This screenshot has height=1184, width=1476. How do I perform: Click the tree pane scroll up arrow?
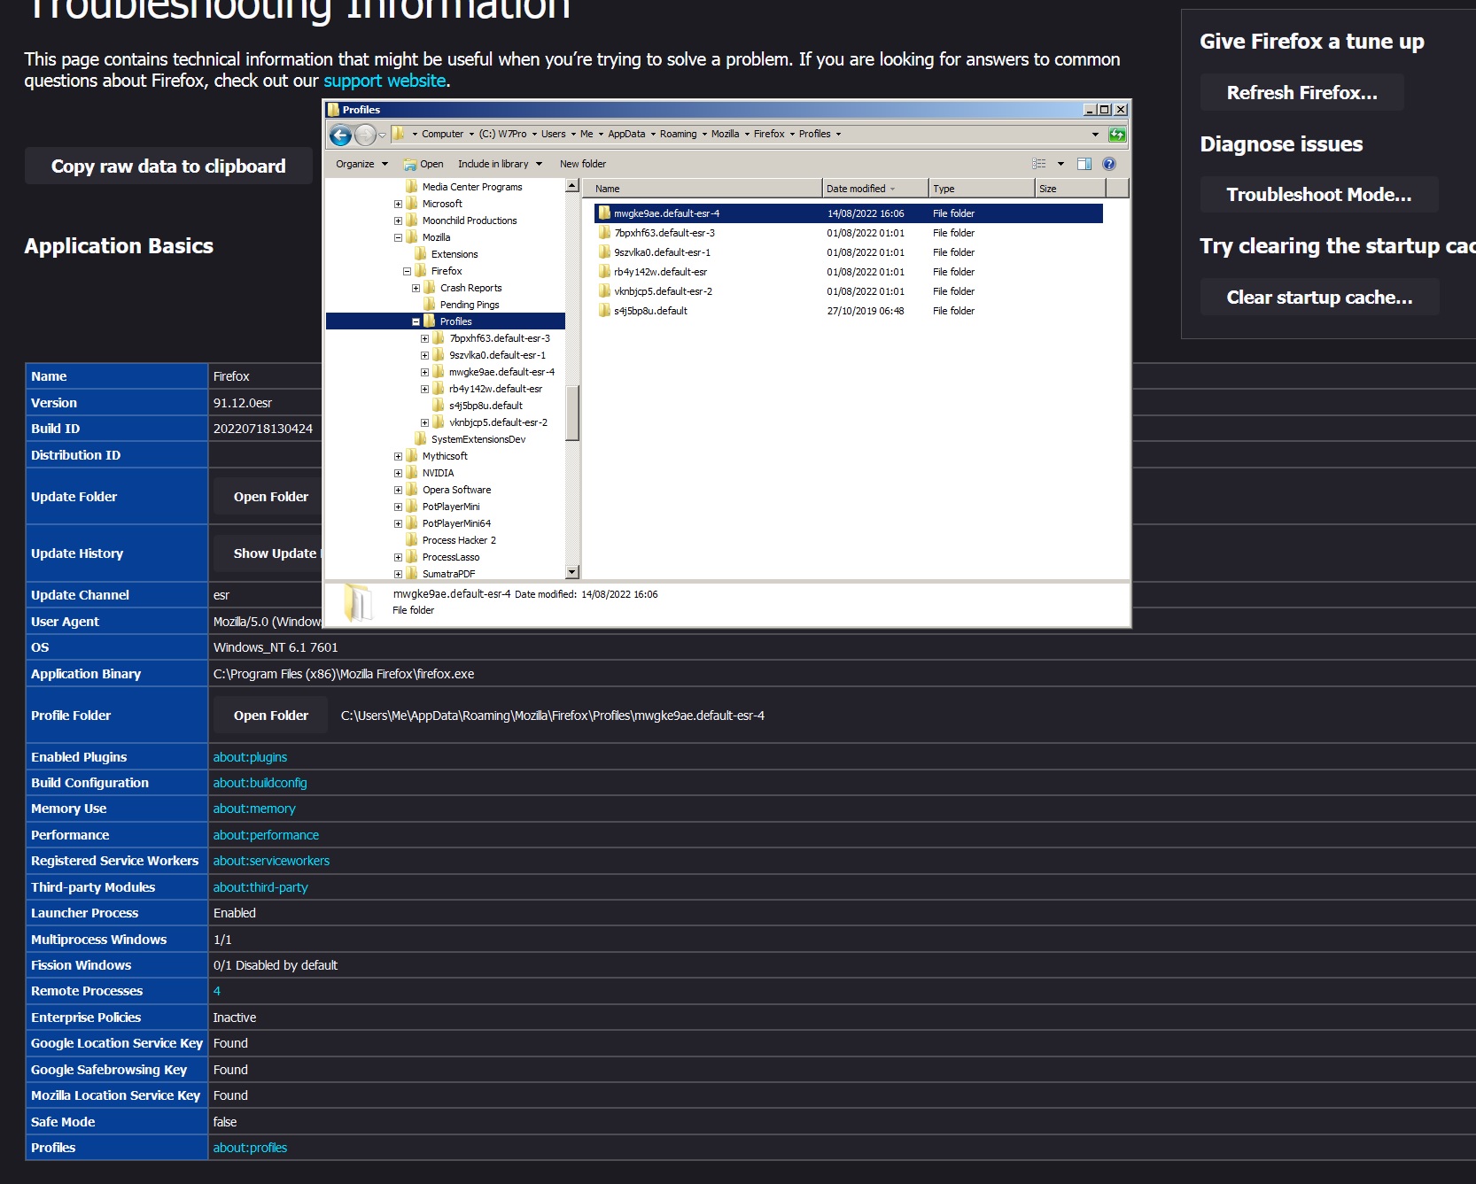point(572,186)
